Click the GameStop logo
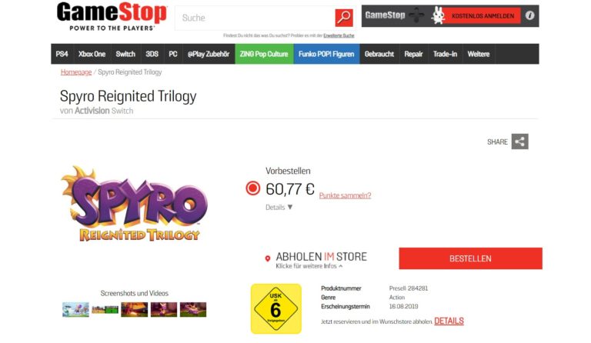Image resolution: width=591 pixels, height=343 pixels. coord(112,17)
